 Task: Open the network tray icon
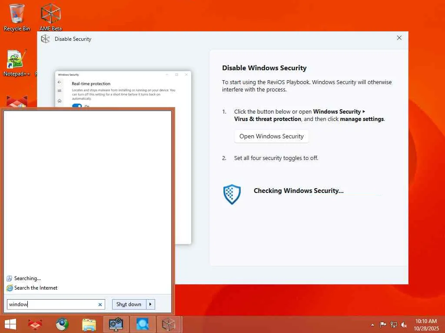393,324
